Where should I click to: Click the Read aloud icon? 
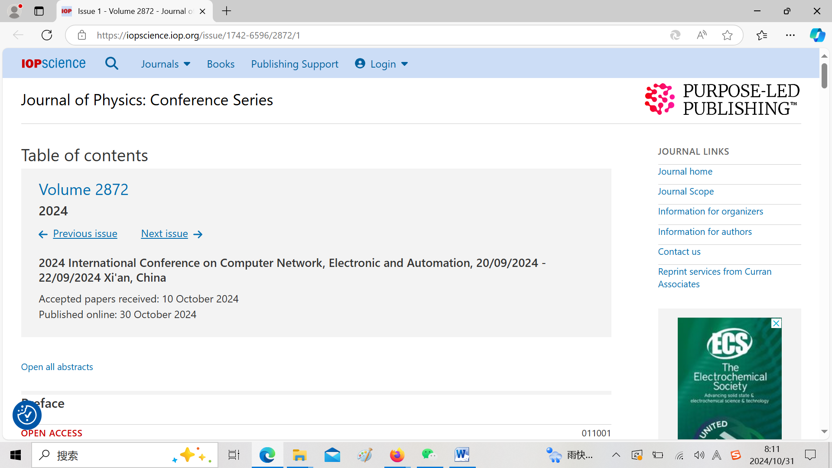(702, 35)
